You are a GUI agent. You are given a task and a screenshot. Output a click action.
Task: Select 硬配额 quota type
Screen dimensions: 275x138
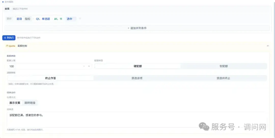pyautogui.click(x=138, y=66)
